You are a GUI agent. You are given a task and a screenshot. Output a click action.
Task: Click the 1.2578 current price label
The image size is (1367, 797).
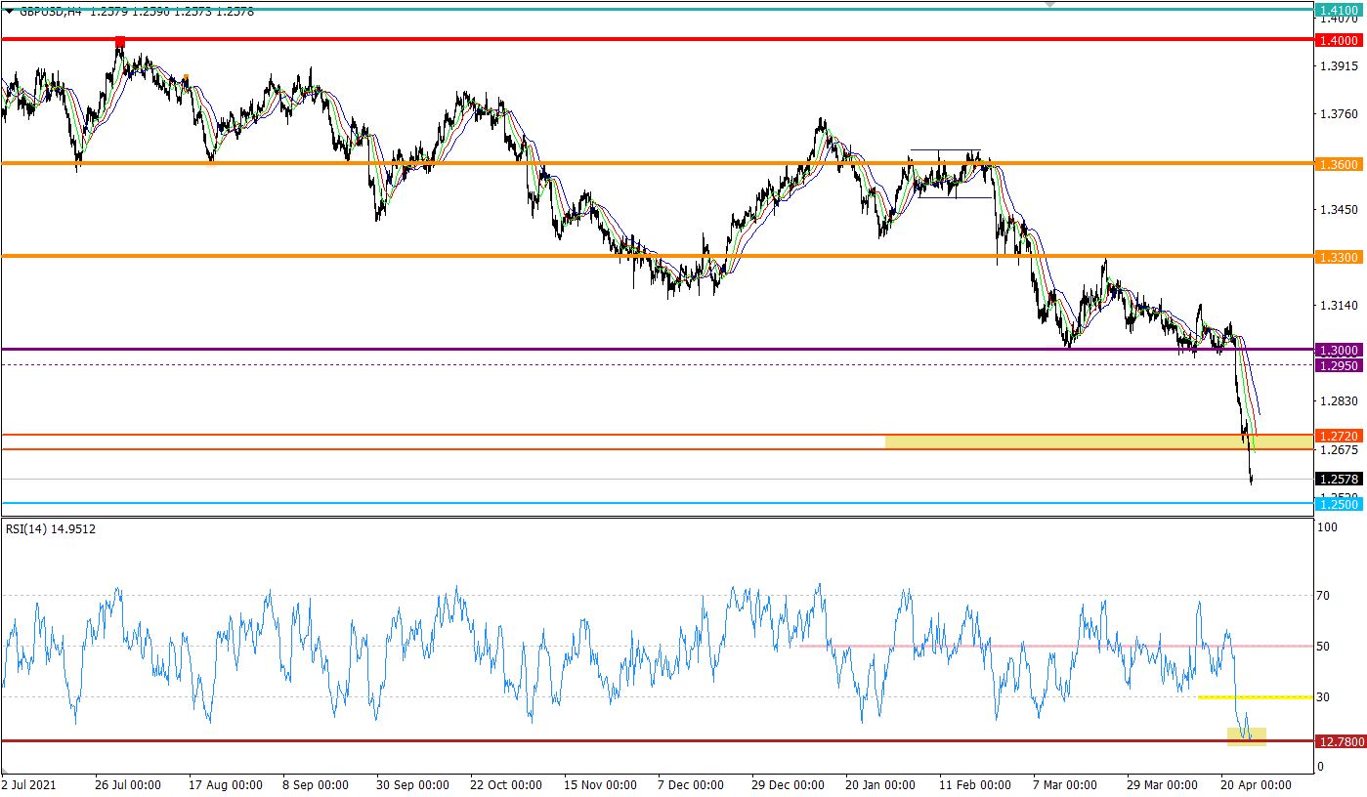click(x=1339, y=479)
